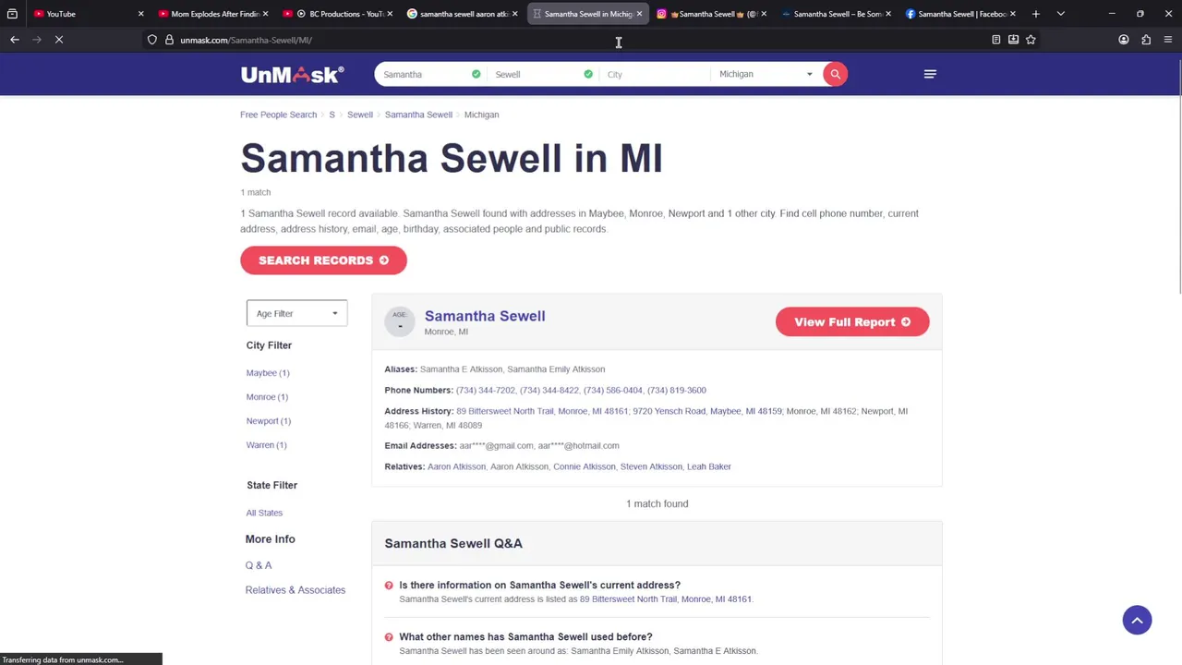1182x665 pixels.
Task: Click the Q & A sidebar link
Action: pos(259,564)
